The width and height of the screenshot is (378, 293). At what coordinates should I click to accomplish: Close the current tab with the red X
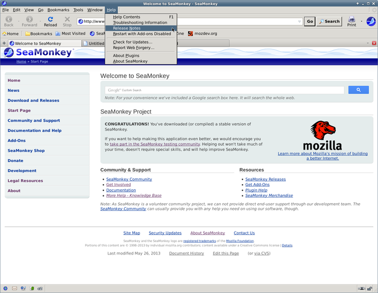[x=374, y=43]
